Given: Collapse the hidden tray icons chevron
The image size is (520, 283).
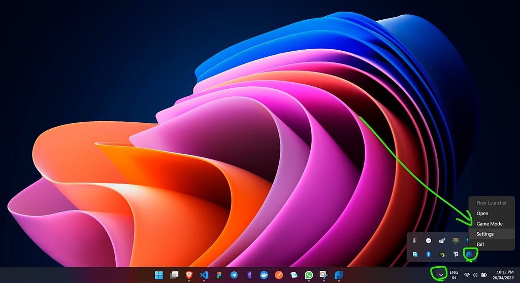Looking at the screenshot, I should point(441,275).
